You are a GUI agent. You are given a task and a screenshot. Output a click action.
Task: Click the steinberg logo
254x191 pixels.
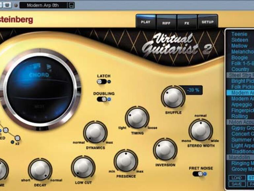[16, 20]
